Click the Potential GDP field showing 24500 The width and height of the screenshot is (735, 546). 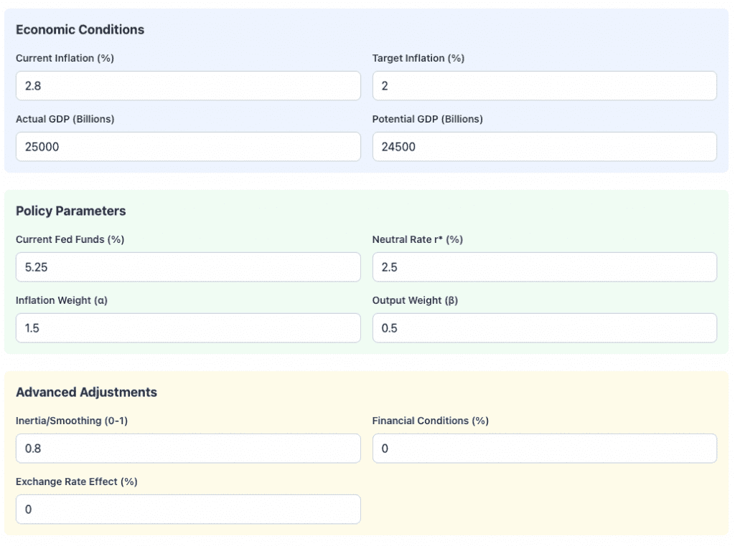click(x=544, y=147)
